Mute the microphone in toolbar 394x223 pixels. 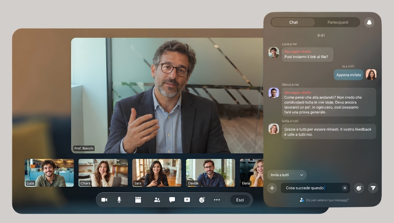(120, 200)
